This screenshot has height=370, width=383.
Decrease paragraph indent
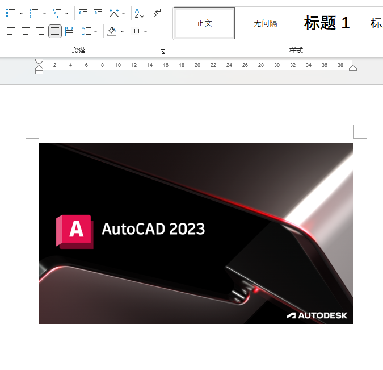83,13
